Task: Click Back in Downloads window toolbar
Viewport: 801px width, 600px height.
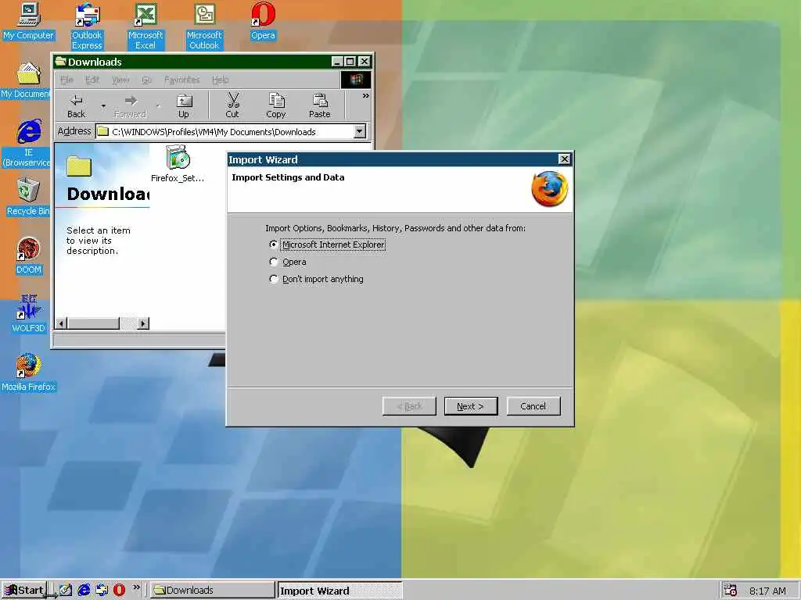Action: pyautogui.click(x=76, y=106)
